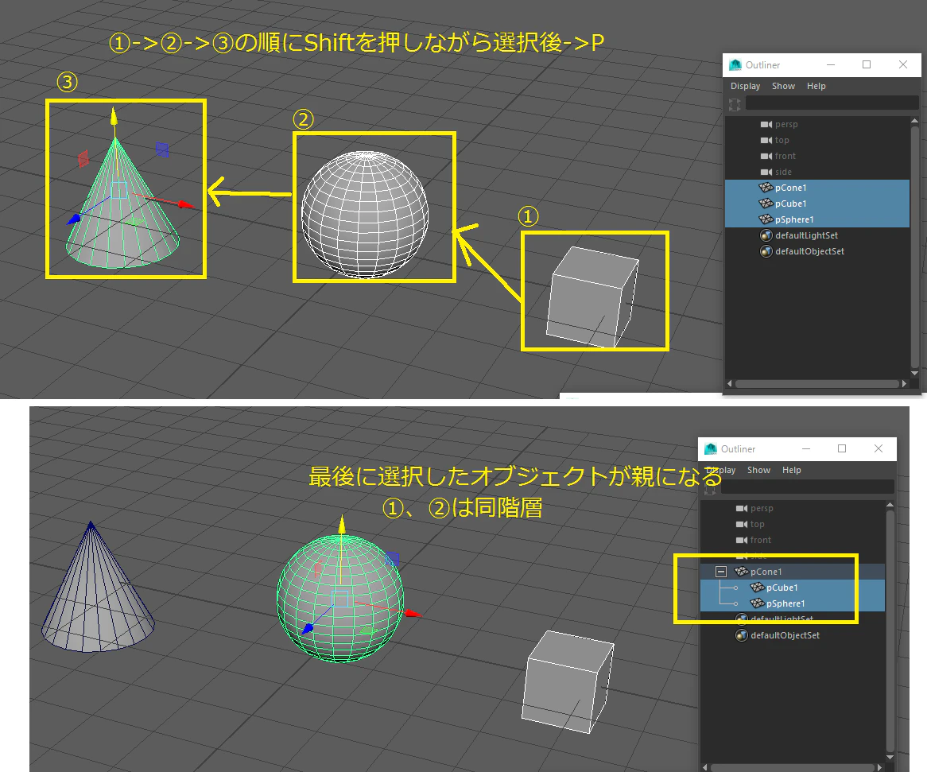The width and height of the screenshot is (927, 772).
Task: Click the yellow Y-axis arrow on the cone's manipulator
Action: coord(114,116)
